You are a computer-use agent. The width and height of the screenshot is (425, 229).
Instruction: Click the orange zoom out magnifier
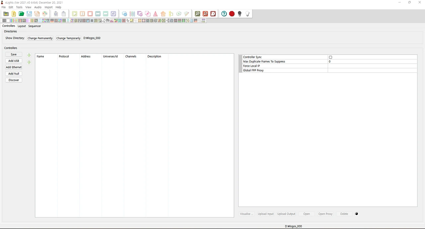click(x=205, y=14)
